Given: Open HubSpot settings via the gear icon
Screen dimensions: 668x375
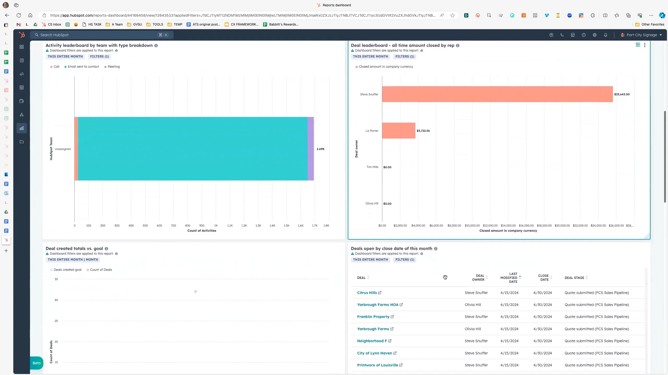Looking at the screenshot, I should (595, 35).
